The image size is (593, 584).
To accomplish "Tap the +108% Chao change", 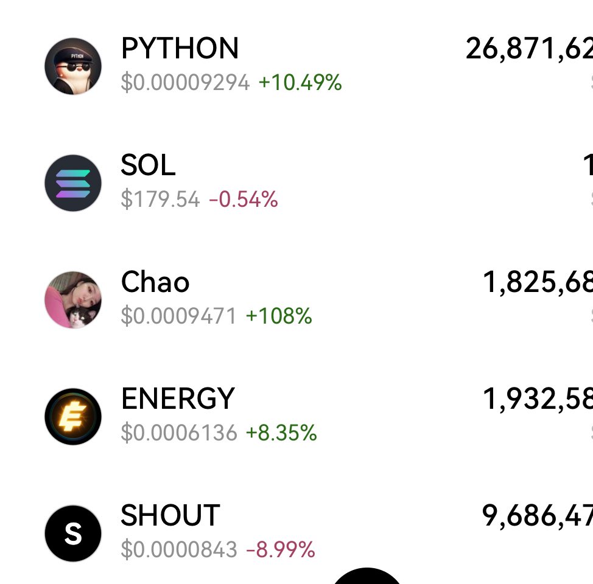I will click(279, 316).
